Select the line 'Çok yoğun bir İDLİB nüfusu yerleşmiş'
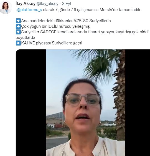Image resolution: width=150 pixels, height=156 pixels. coord(55,26)
